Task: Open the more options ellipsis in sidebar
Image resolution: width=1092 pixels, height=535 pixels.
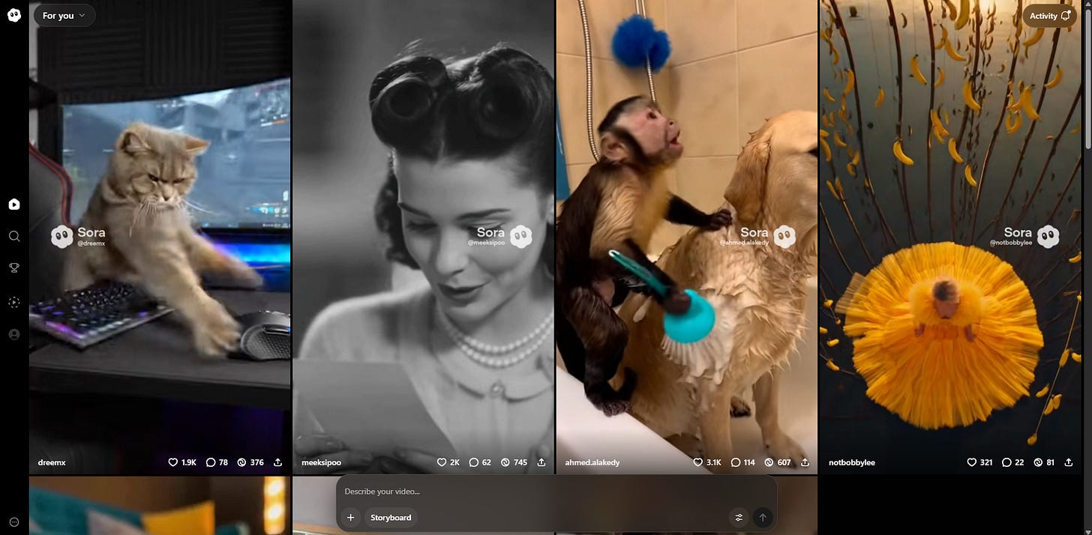Action: point(14,522)
